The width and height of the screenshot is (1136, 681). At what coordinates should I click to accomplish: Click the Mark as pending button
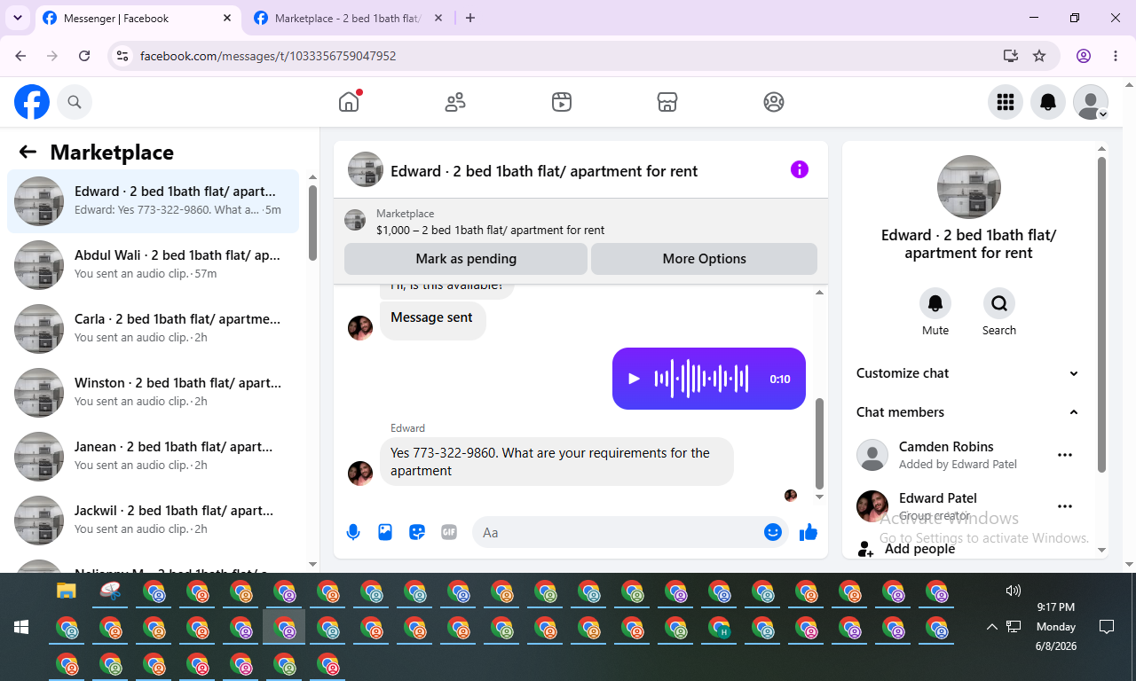[466, 259]
